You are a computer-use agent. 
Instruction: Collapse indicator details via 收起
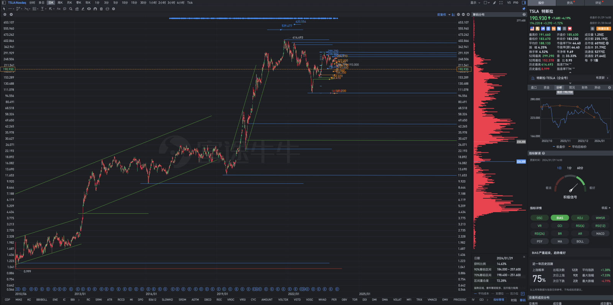(x=605, y=208)
